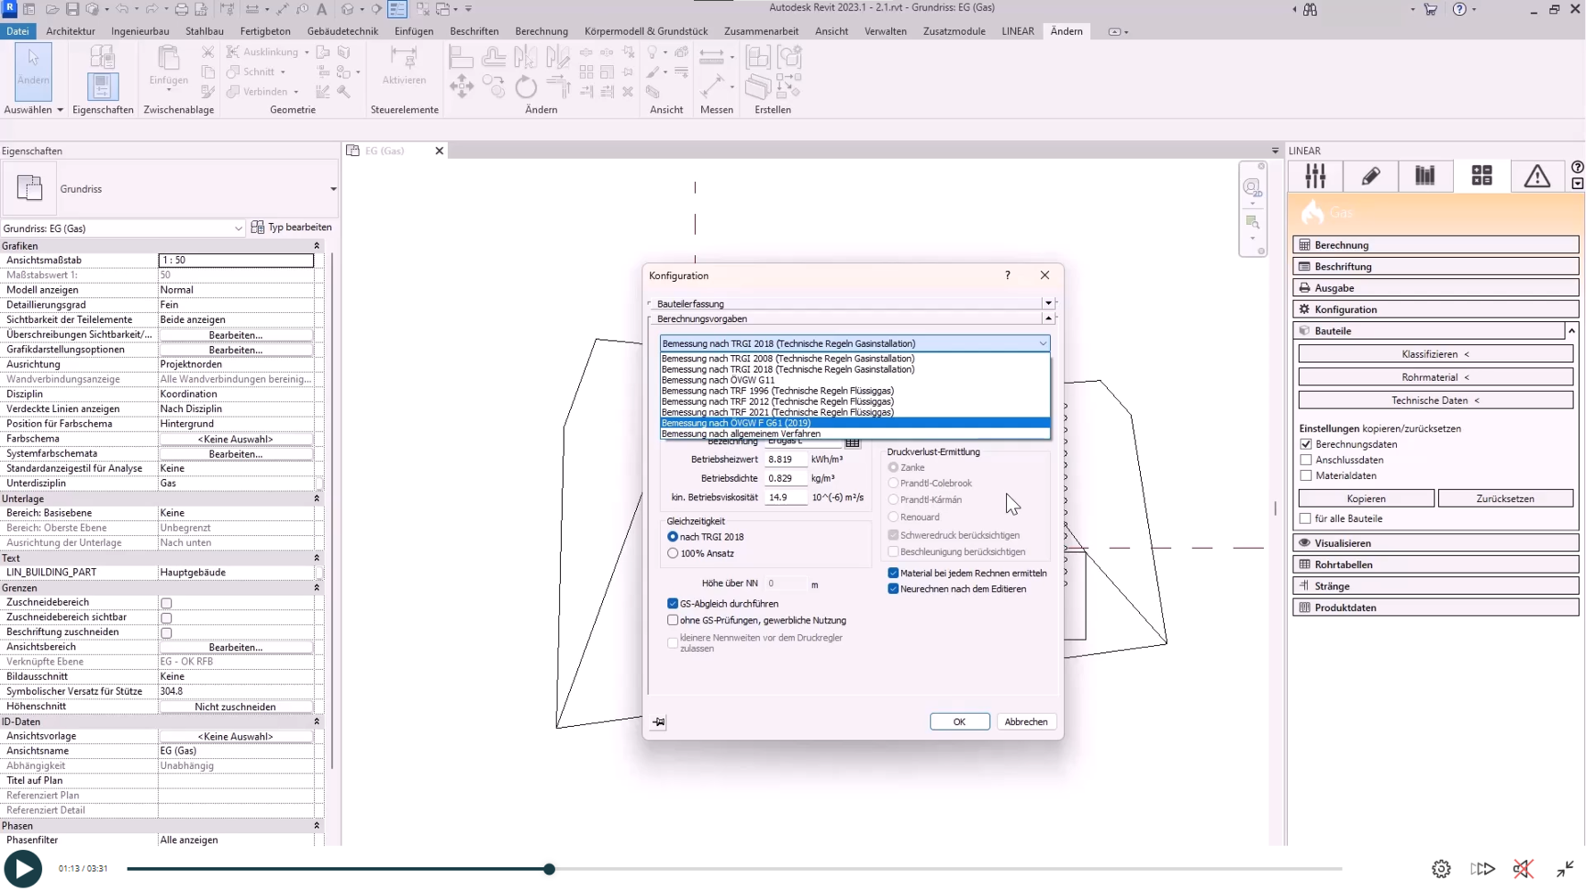Choose Bemessung nach ÖVGW G11 from list
1586x892 pixels.
718,380
